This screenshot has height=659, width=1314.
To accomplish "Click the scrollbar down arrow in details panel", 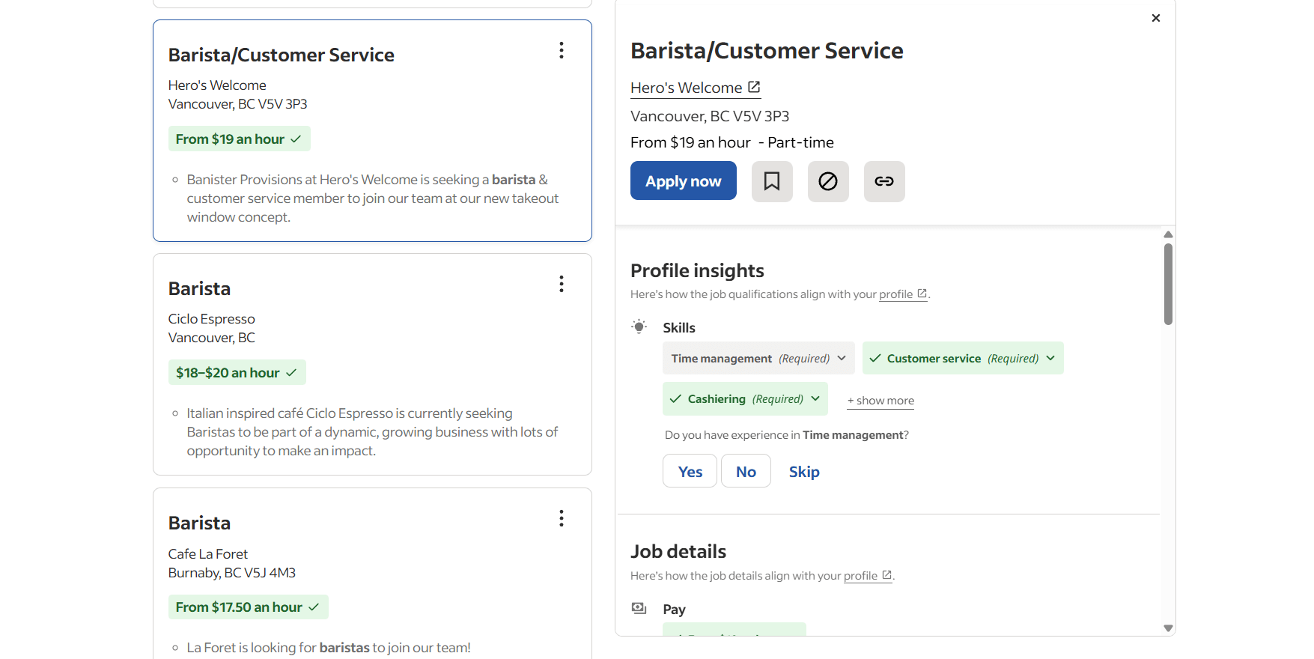I will point(1168,628).
